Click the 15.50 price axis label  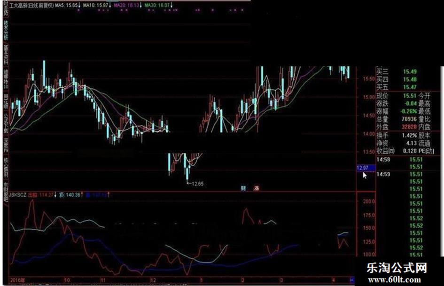click(x=369, y=79)
